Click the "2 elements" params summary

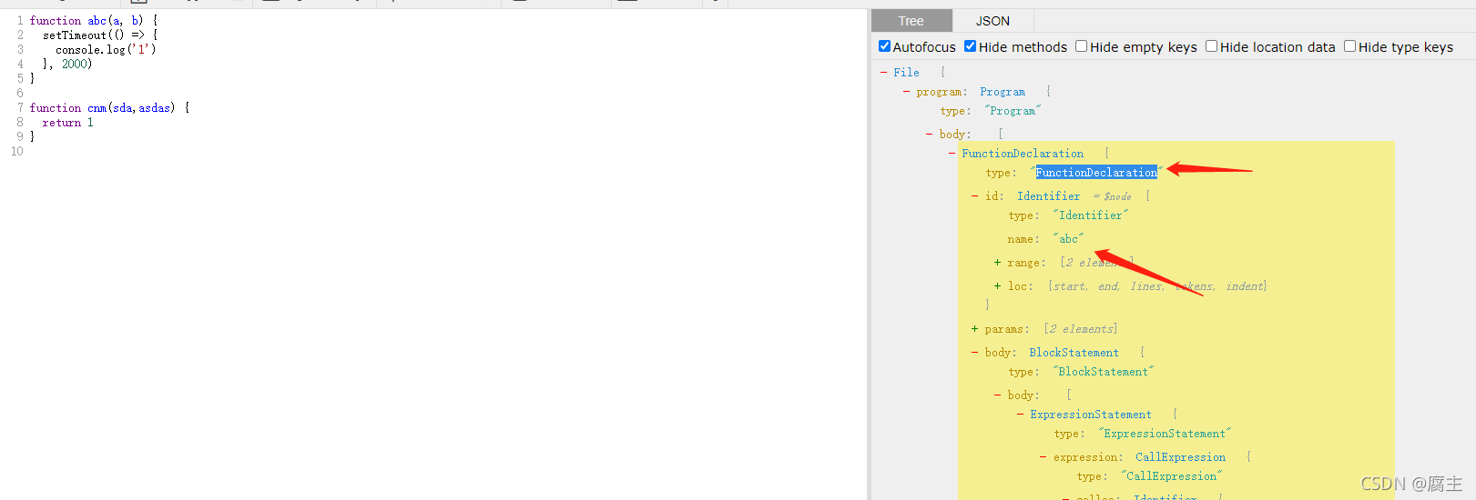(x=1081, y=329)
